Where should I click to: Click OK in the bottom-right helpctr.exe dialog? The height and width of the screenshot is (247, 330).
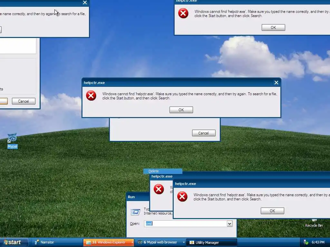tap(272, 211)
